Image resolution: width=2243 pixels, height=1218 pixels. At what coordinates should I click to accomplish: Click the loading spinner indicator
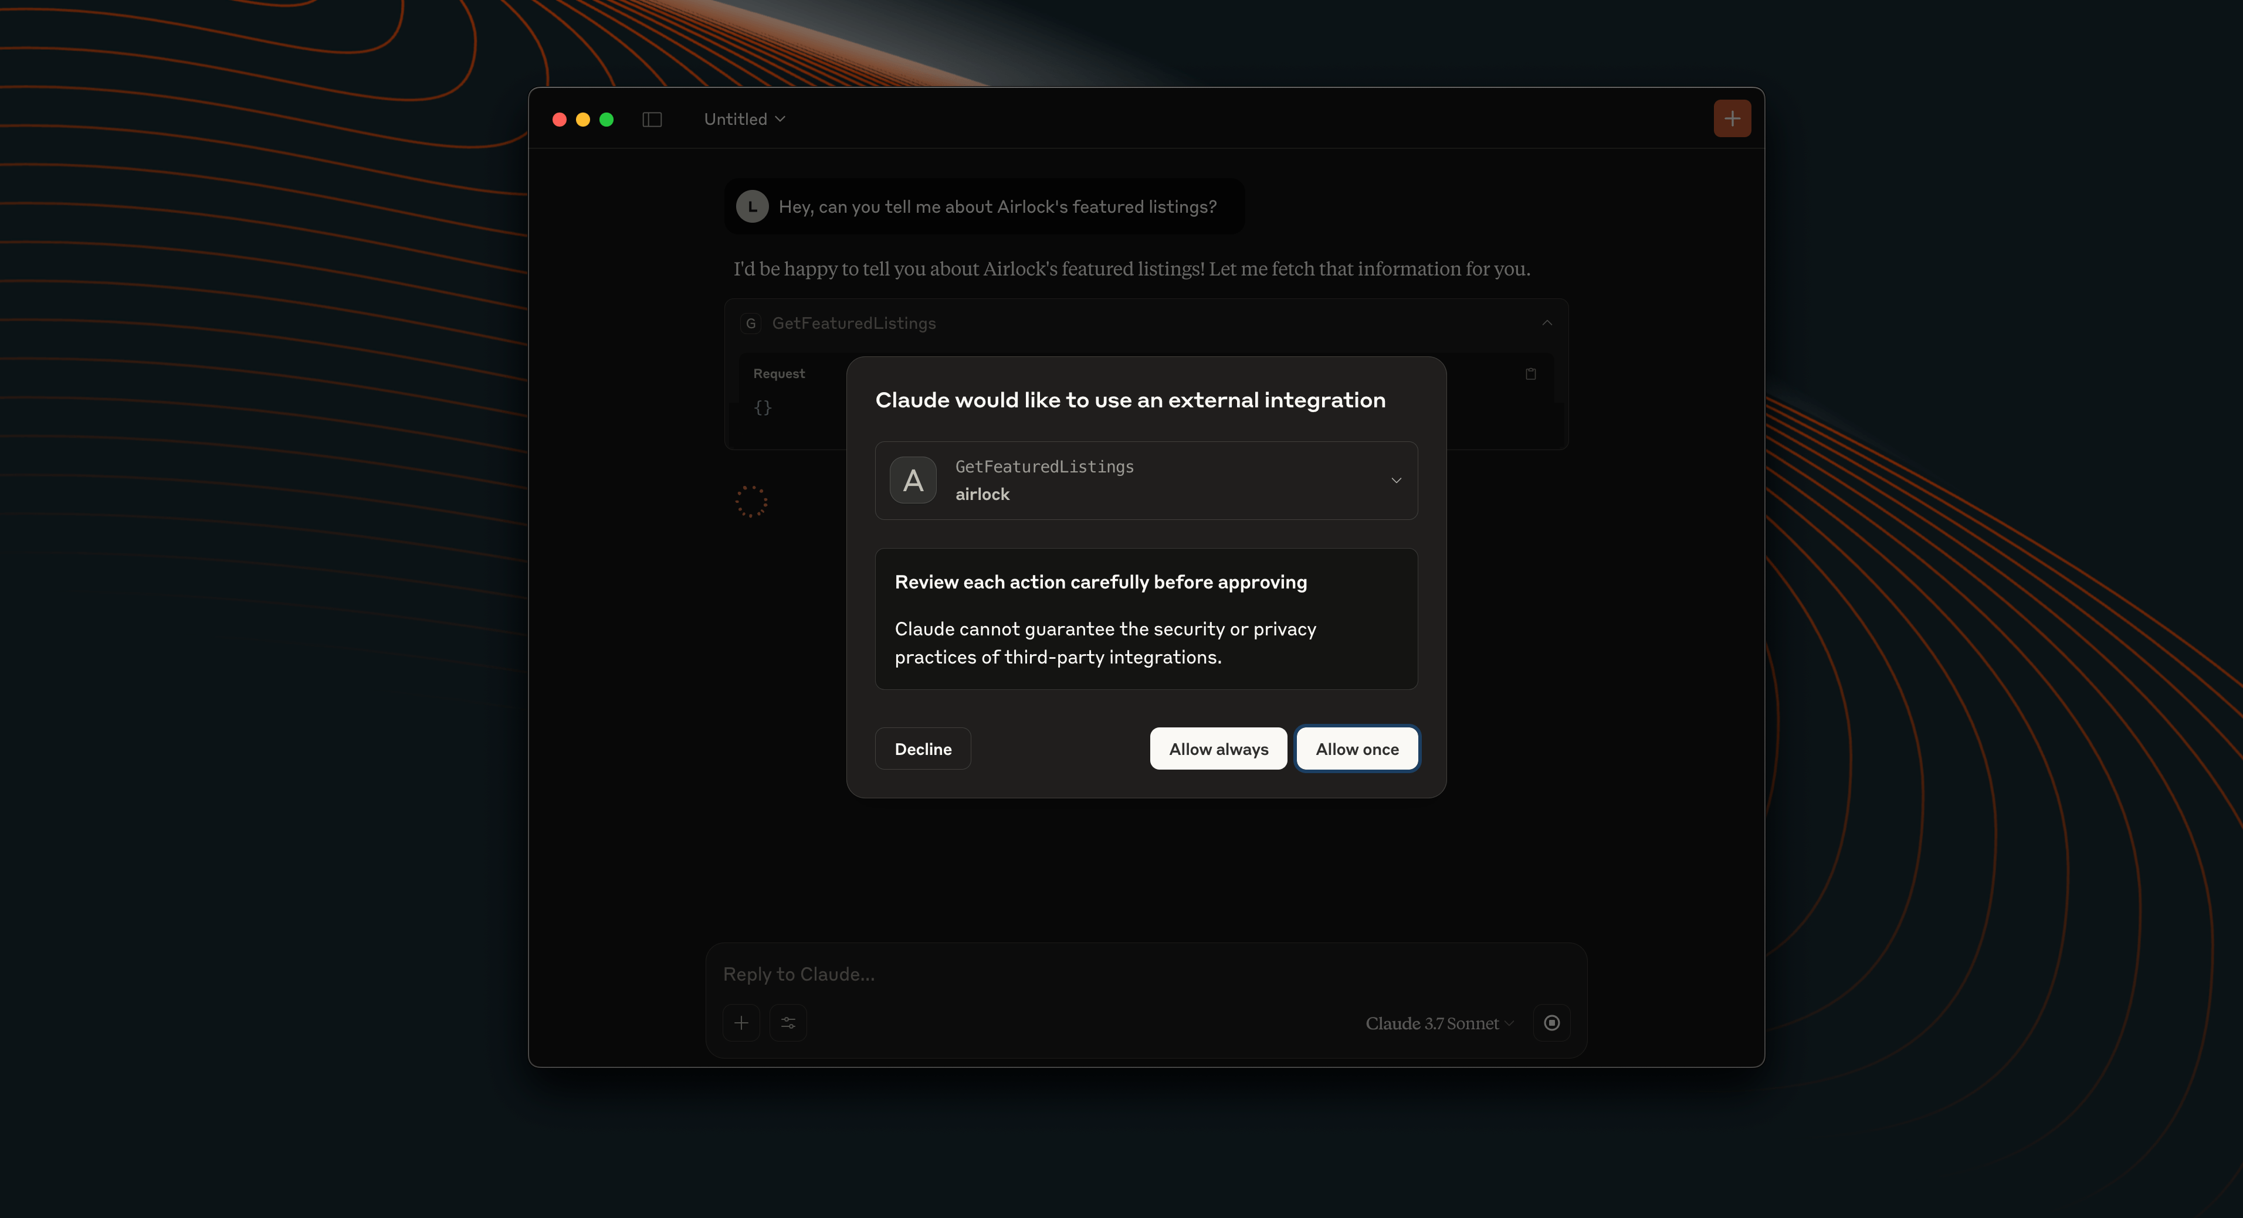[x=751, y=501]
